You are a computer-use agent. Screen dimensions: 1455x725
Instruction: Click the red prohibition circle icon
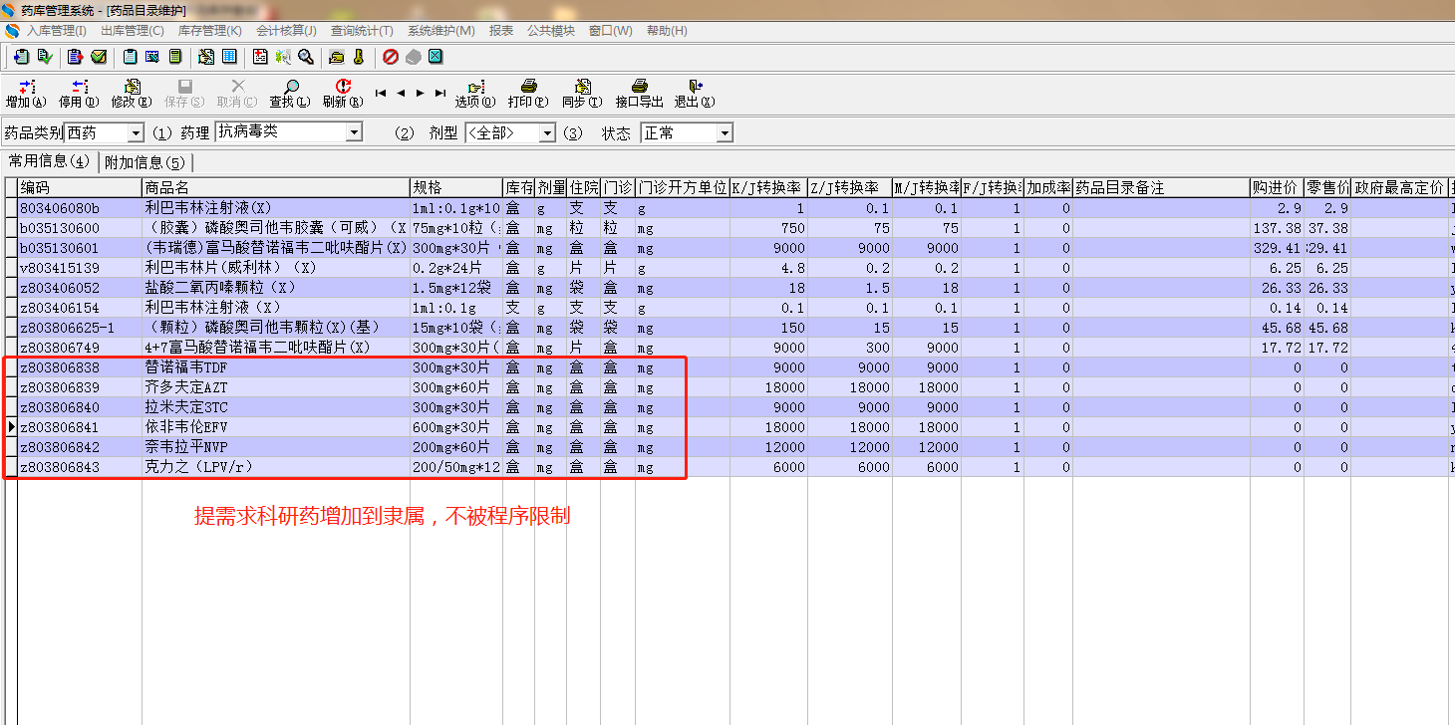391,57
